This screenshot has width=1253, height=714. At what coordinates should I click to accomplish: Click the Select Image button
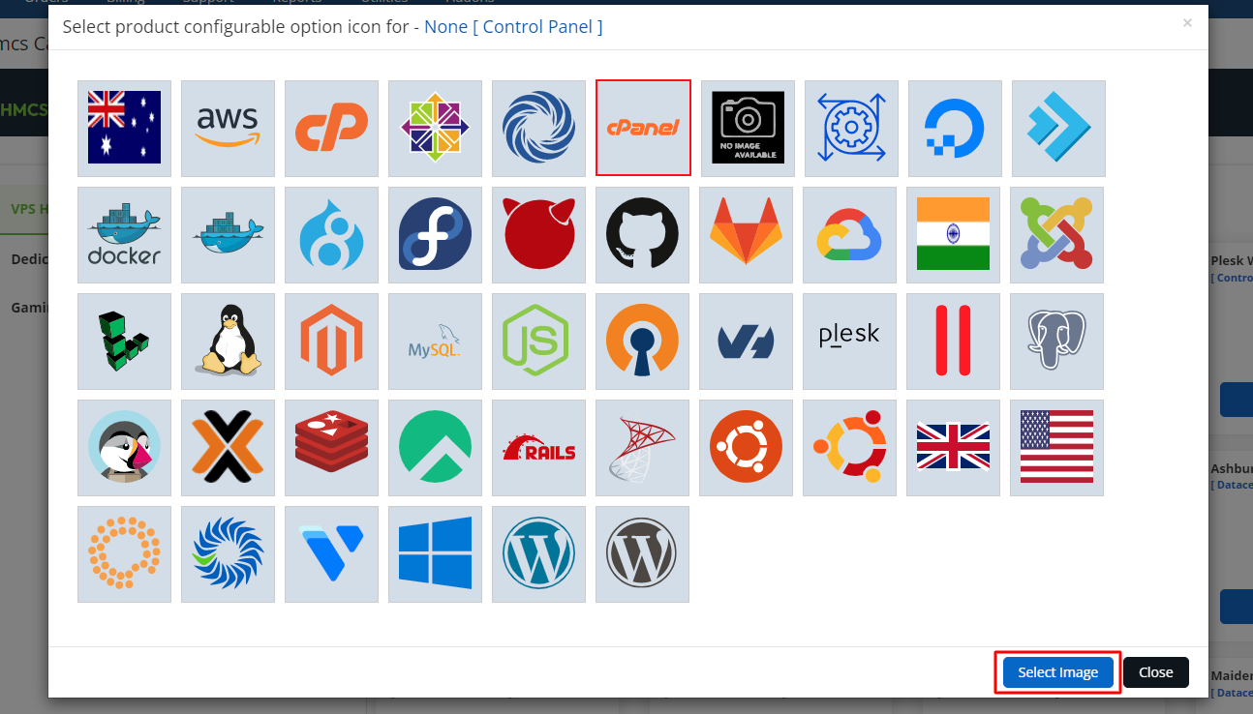(x=1057, y=672)
